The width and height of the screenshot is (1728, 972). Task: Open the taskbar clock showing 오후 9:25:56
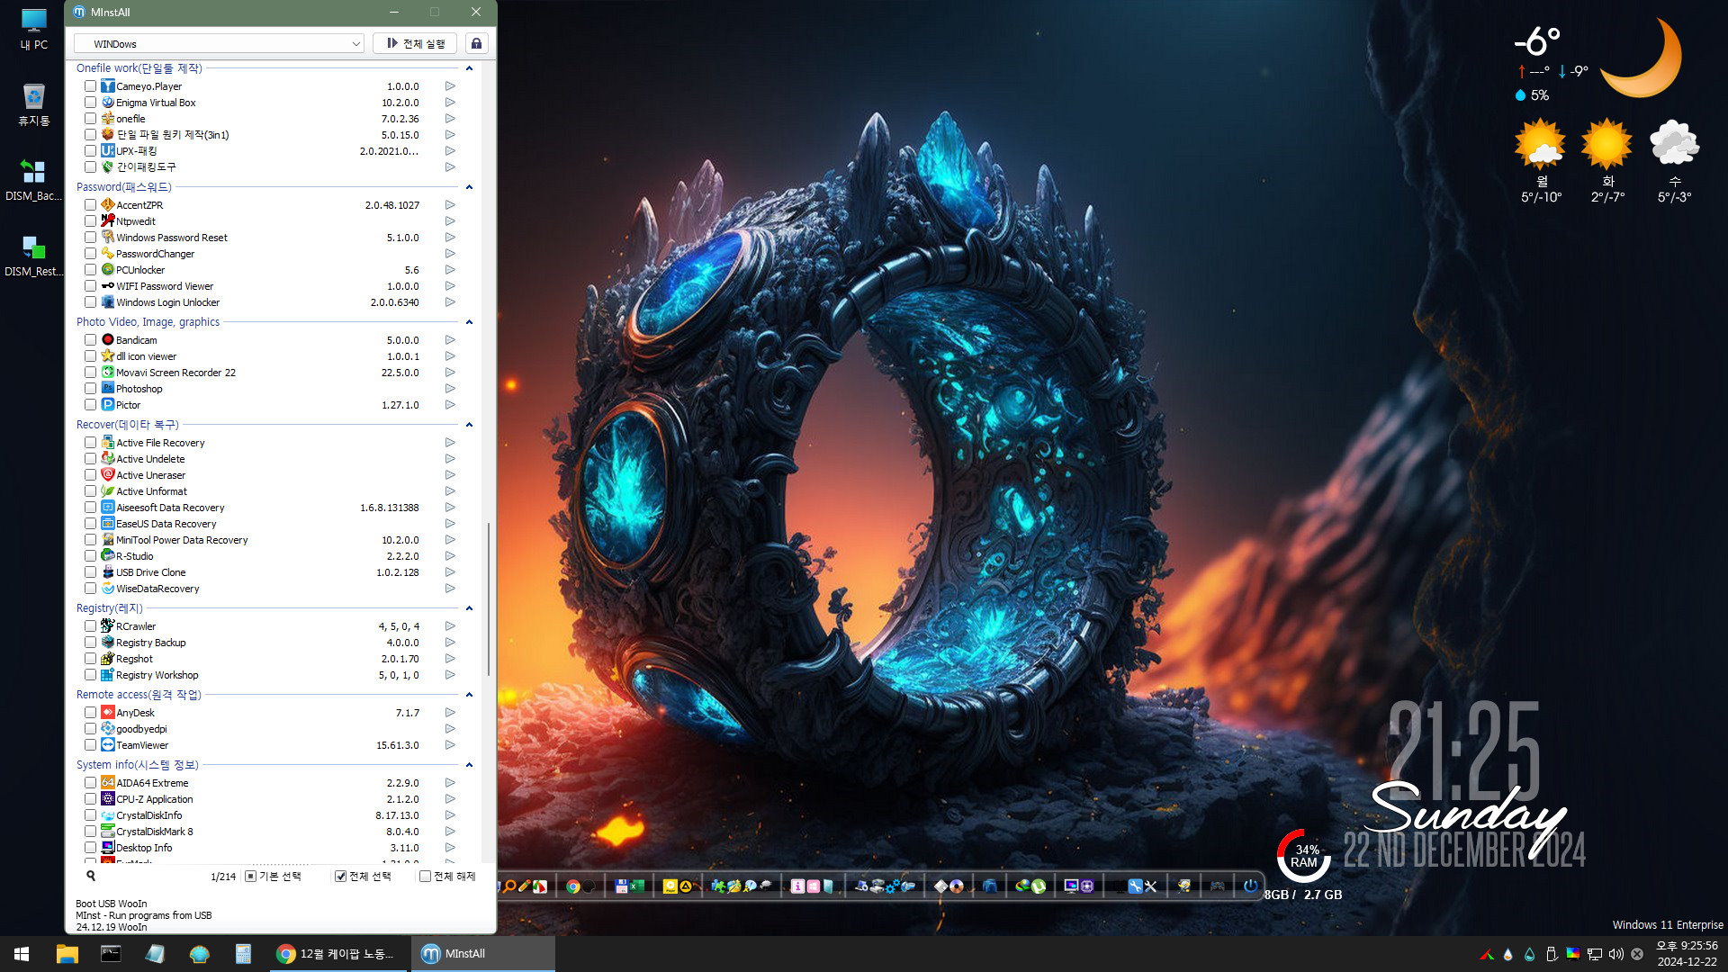click(x=1687, y=954)
